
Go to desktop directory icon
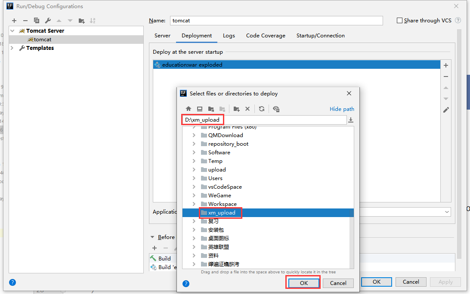pyautogui.click(x=199, y=109)
